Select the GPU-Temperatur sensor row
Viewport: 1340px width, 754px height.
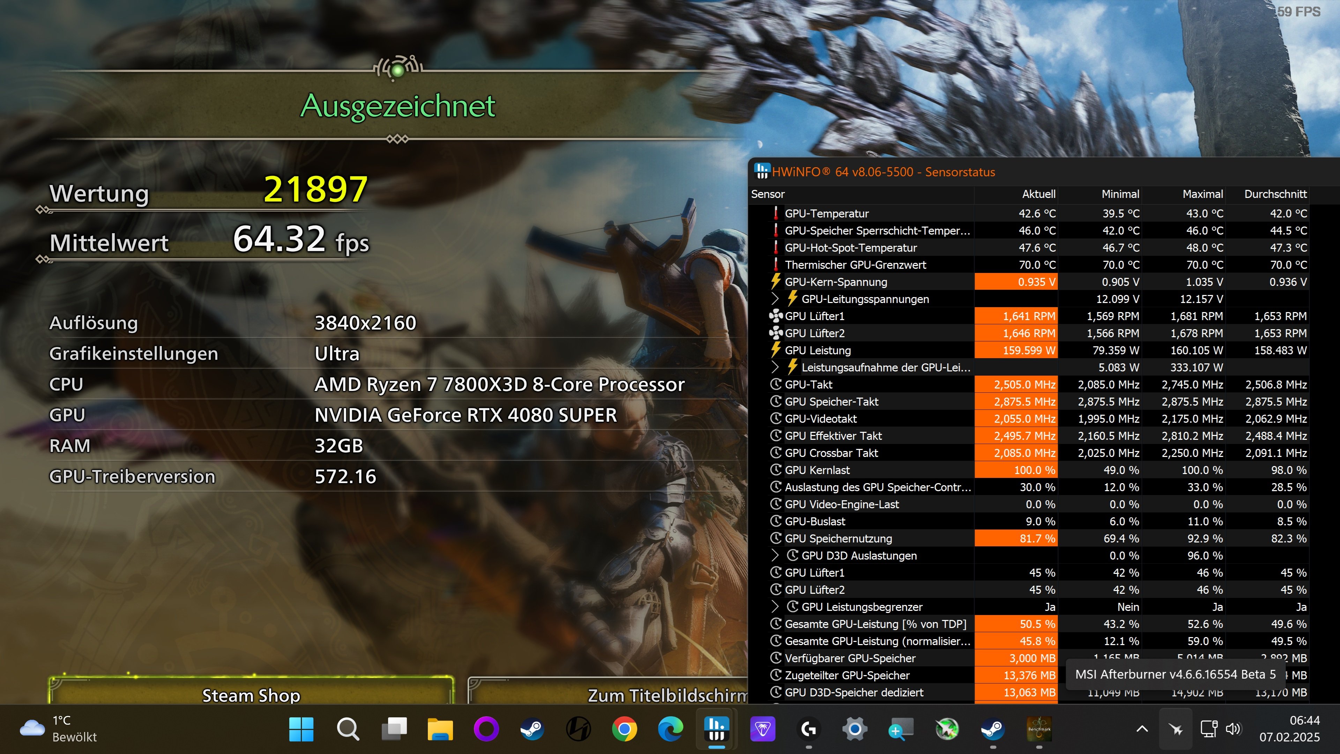[827, 213]
